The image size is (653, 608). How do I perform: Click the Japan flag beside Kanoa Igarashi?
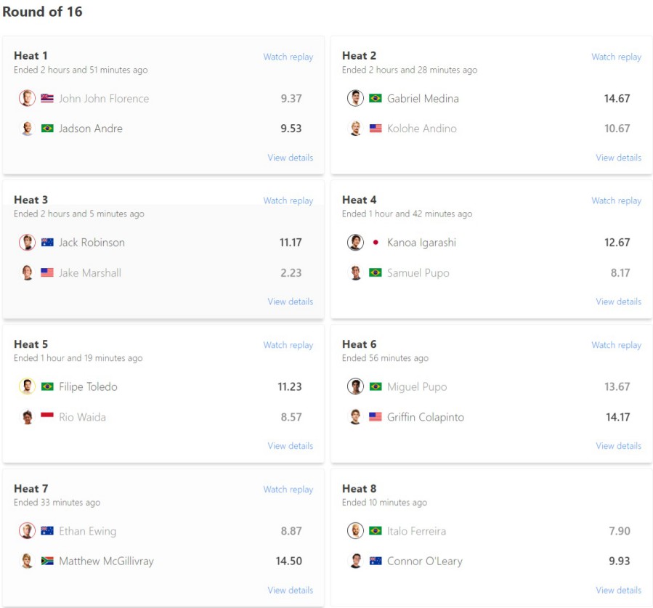point(376,243)
